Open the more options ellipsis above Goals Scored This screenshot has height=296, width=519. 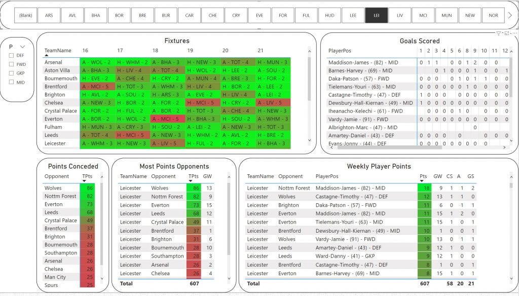pyautogui.click(x=514, y=33)
